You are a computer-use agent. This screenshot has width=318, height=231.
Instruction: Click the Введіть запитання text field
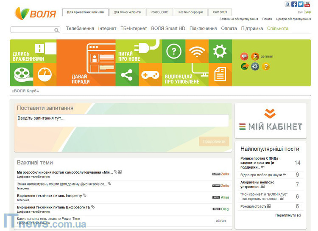(x=123, y=121)
